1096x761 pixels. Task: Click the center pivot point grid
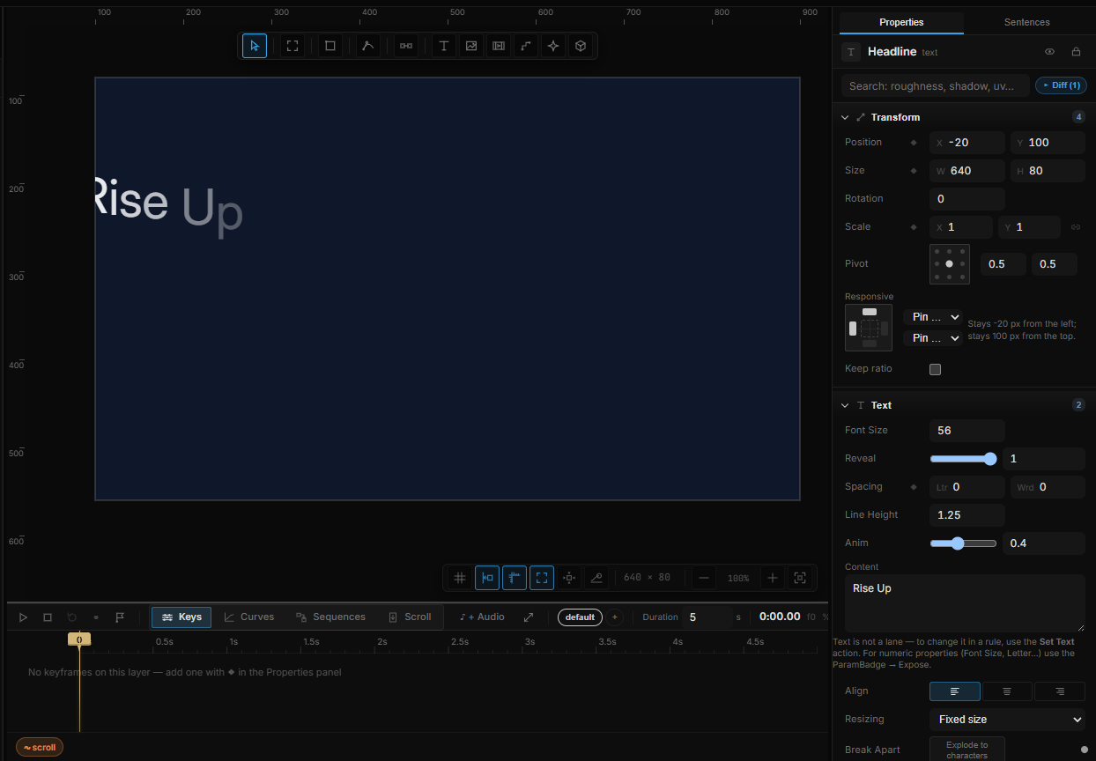click(x=949, y=264)
